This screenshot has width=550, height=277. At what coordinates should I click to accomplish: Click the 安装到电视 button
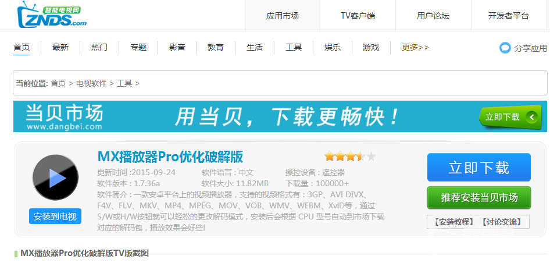[55, 216]
